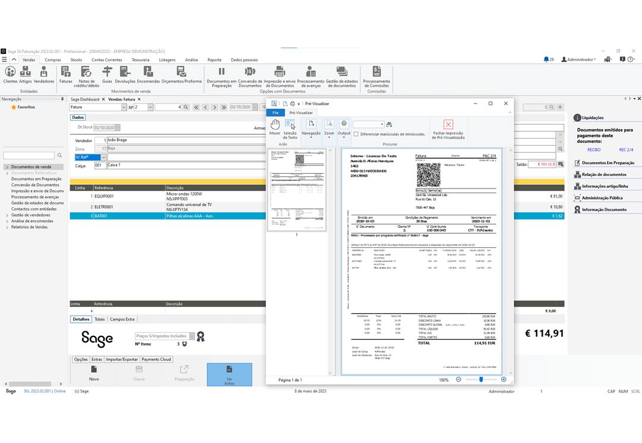Click Fechar Impressão de Pré-Visualização
The height and width of the screenshot is (443, 642).
448,130
